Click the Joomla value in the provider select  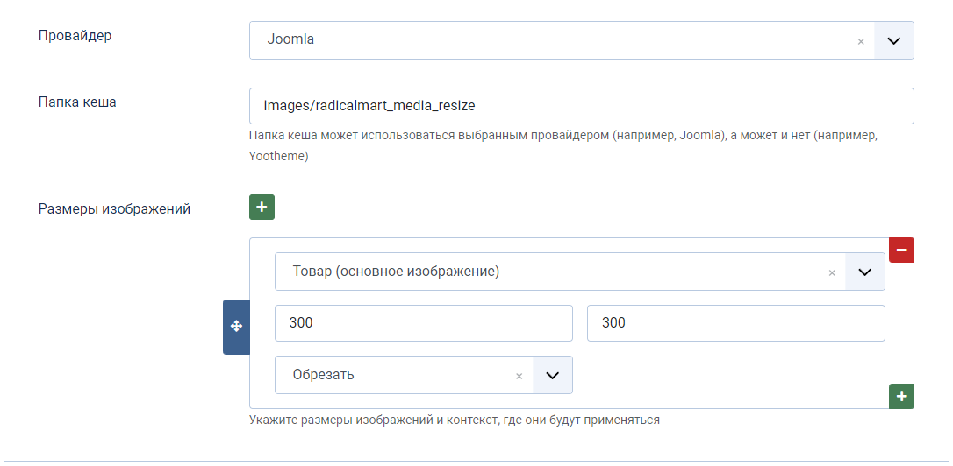(x=290, y=40)
